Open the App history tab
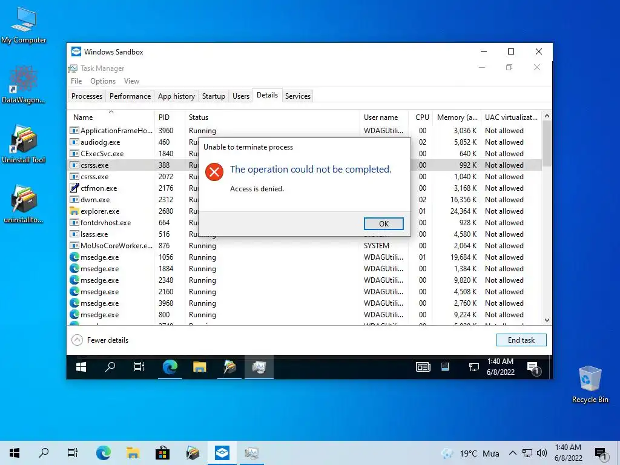Viewport: 620px width, 465px height. [176, 96]
